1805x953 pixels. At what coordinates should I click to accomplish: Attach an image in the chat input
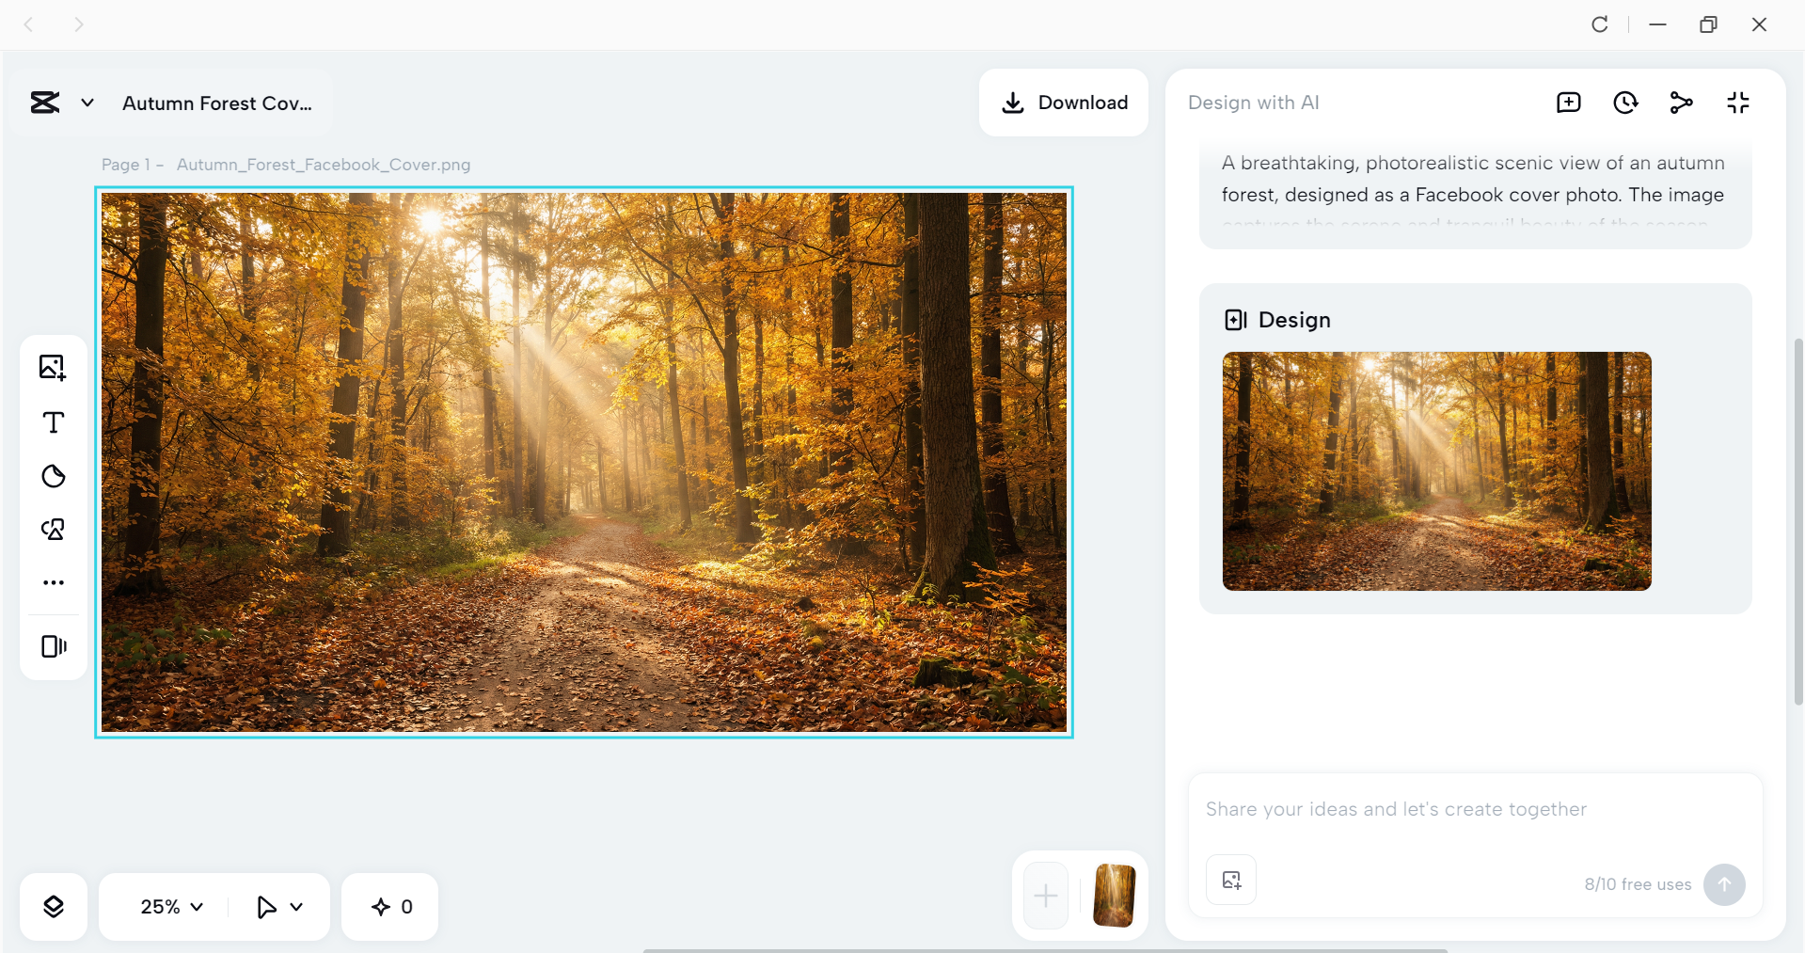tap(1230, 880)
